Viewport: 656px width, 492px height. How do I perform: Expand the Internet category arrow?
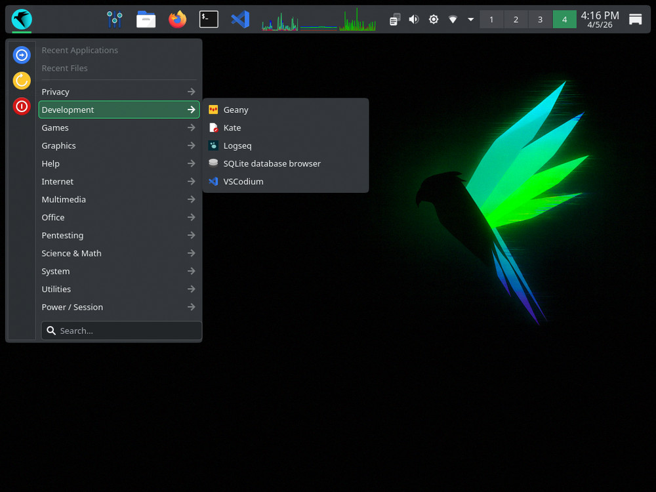point(191,181)
